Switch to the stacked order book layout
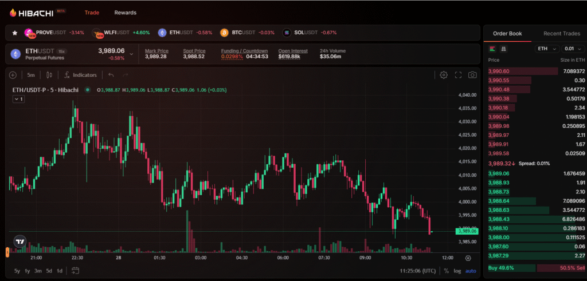The image size is (587, 281). point(503,49)
